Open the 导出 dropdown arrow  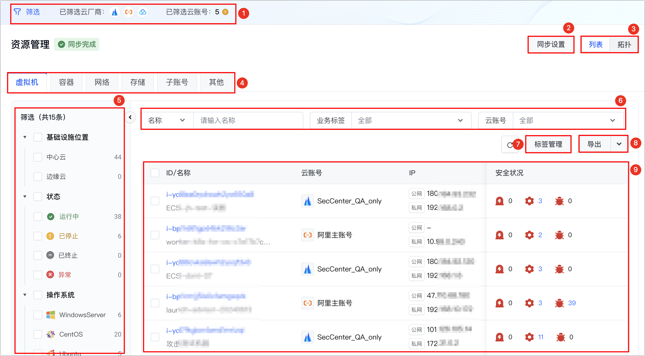coord(619,144)
